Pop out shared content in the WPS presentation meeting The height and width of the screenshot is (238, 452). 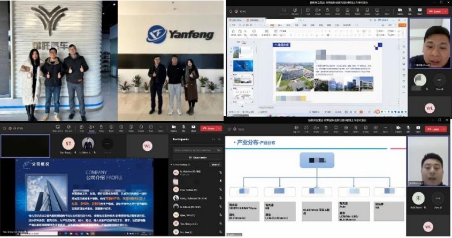coord(295,12)
